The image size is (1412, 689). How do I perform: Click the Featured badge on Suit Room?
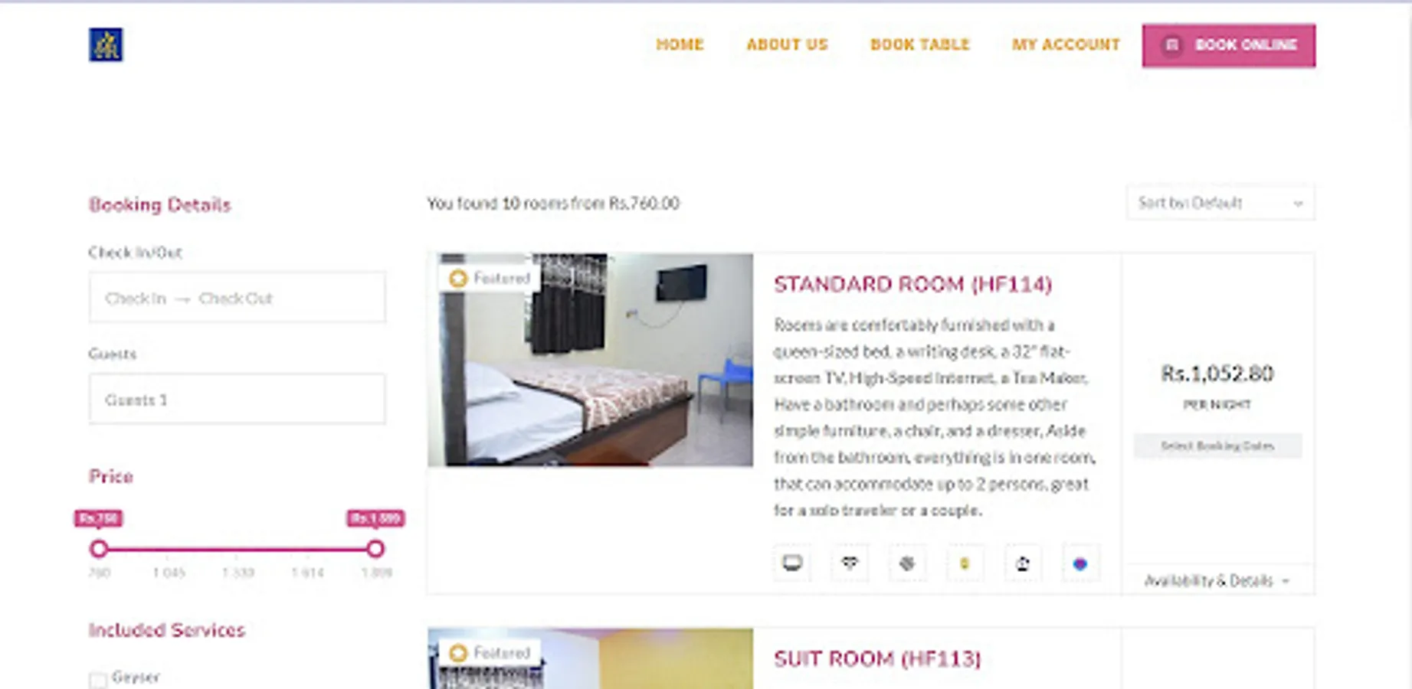tap(490, 652)
